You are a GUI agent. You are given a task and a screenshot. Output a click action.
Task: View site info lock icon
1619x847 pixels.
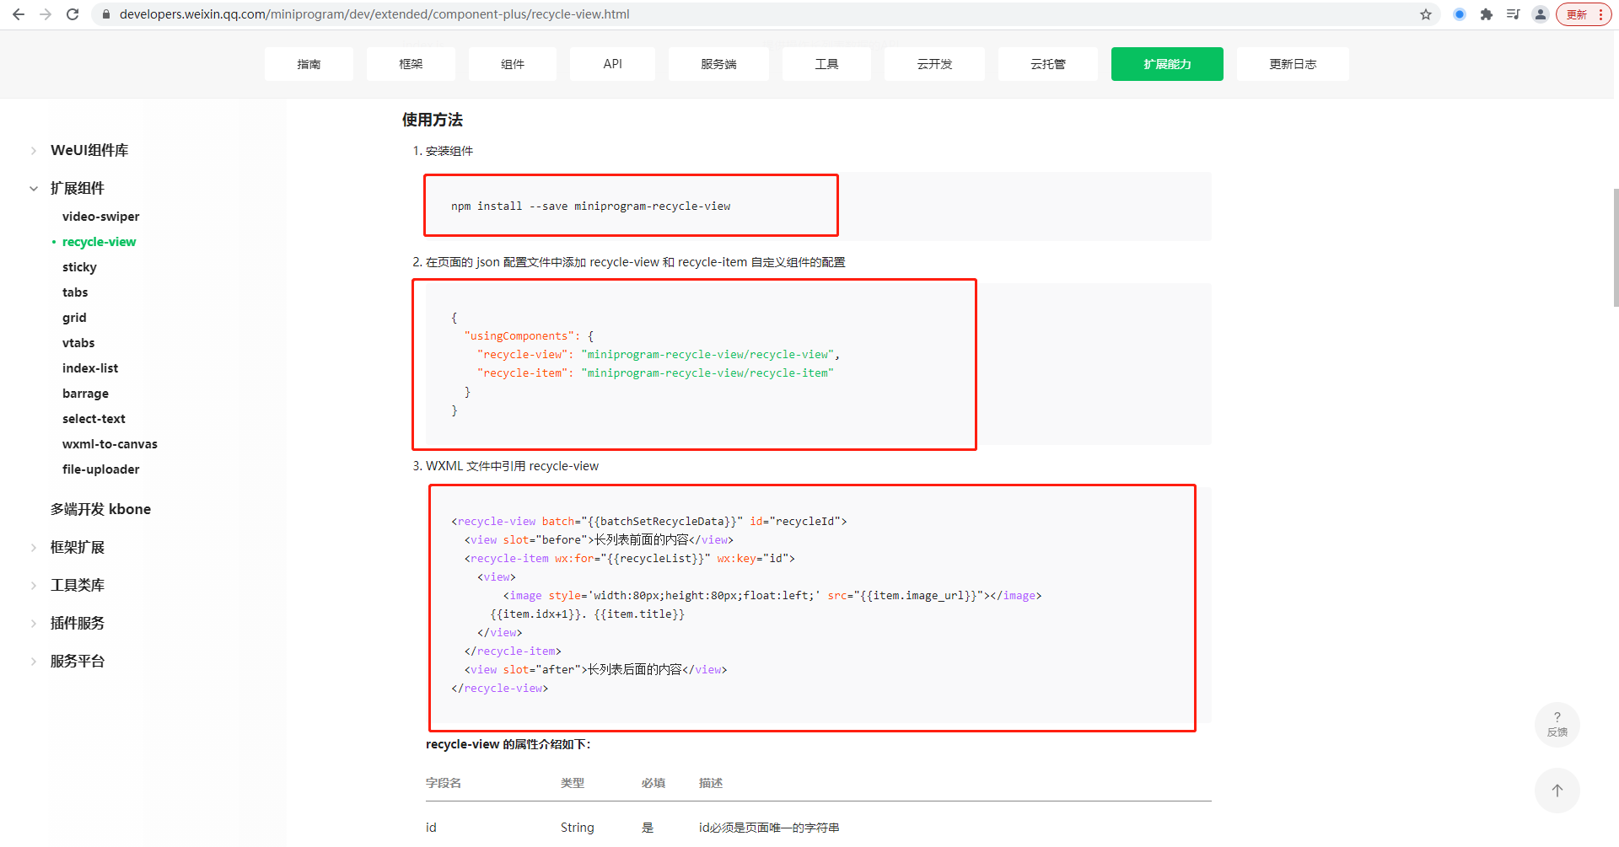(105, 14)
